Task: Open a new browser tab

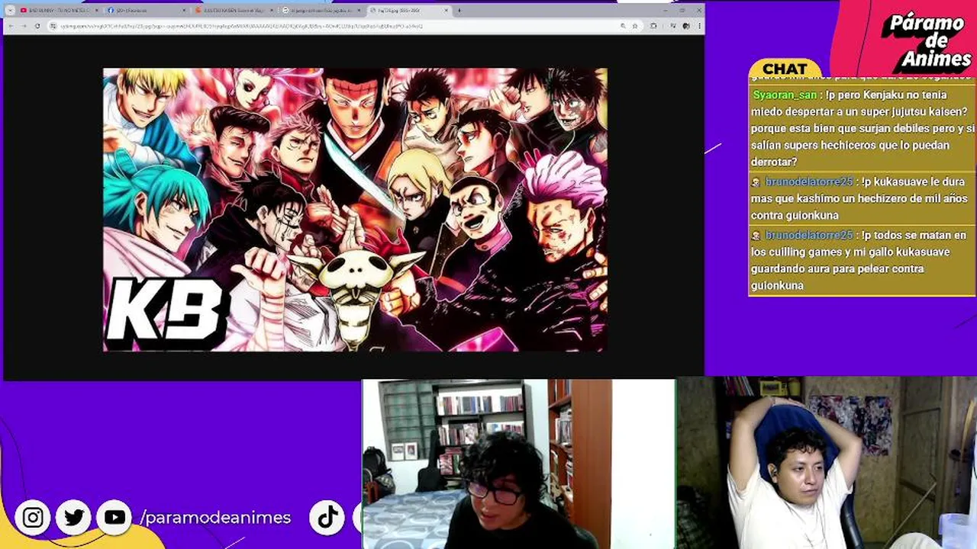Action: (x=459, y=11)
